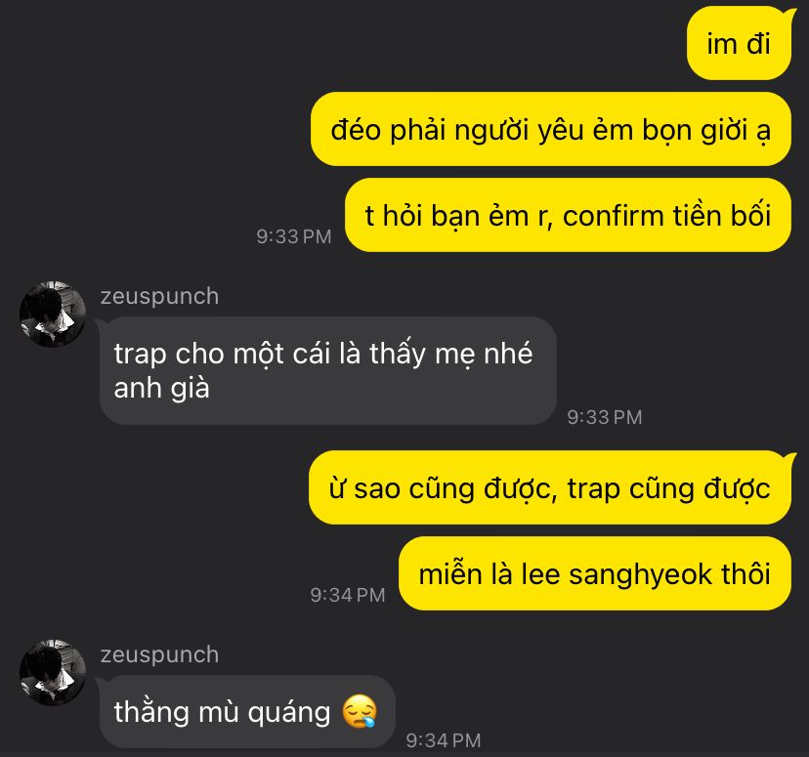Image resolution: width=809 pixels, height=757 pixels.
Task: Tap the 9:33 PM timestamp beside the yellow bubble
Action: click(294, 236)
